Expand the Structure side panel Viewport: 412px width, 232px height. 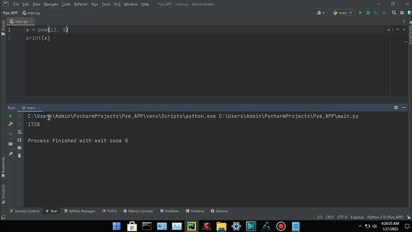click(x=3, y=194)
